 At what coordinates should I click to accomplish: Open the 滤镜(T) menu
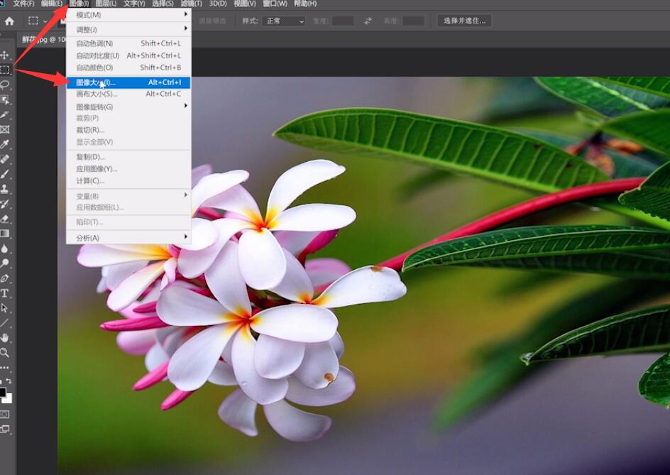(x=191, y=4)
